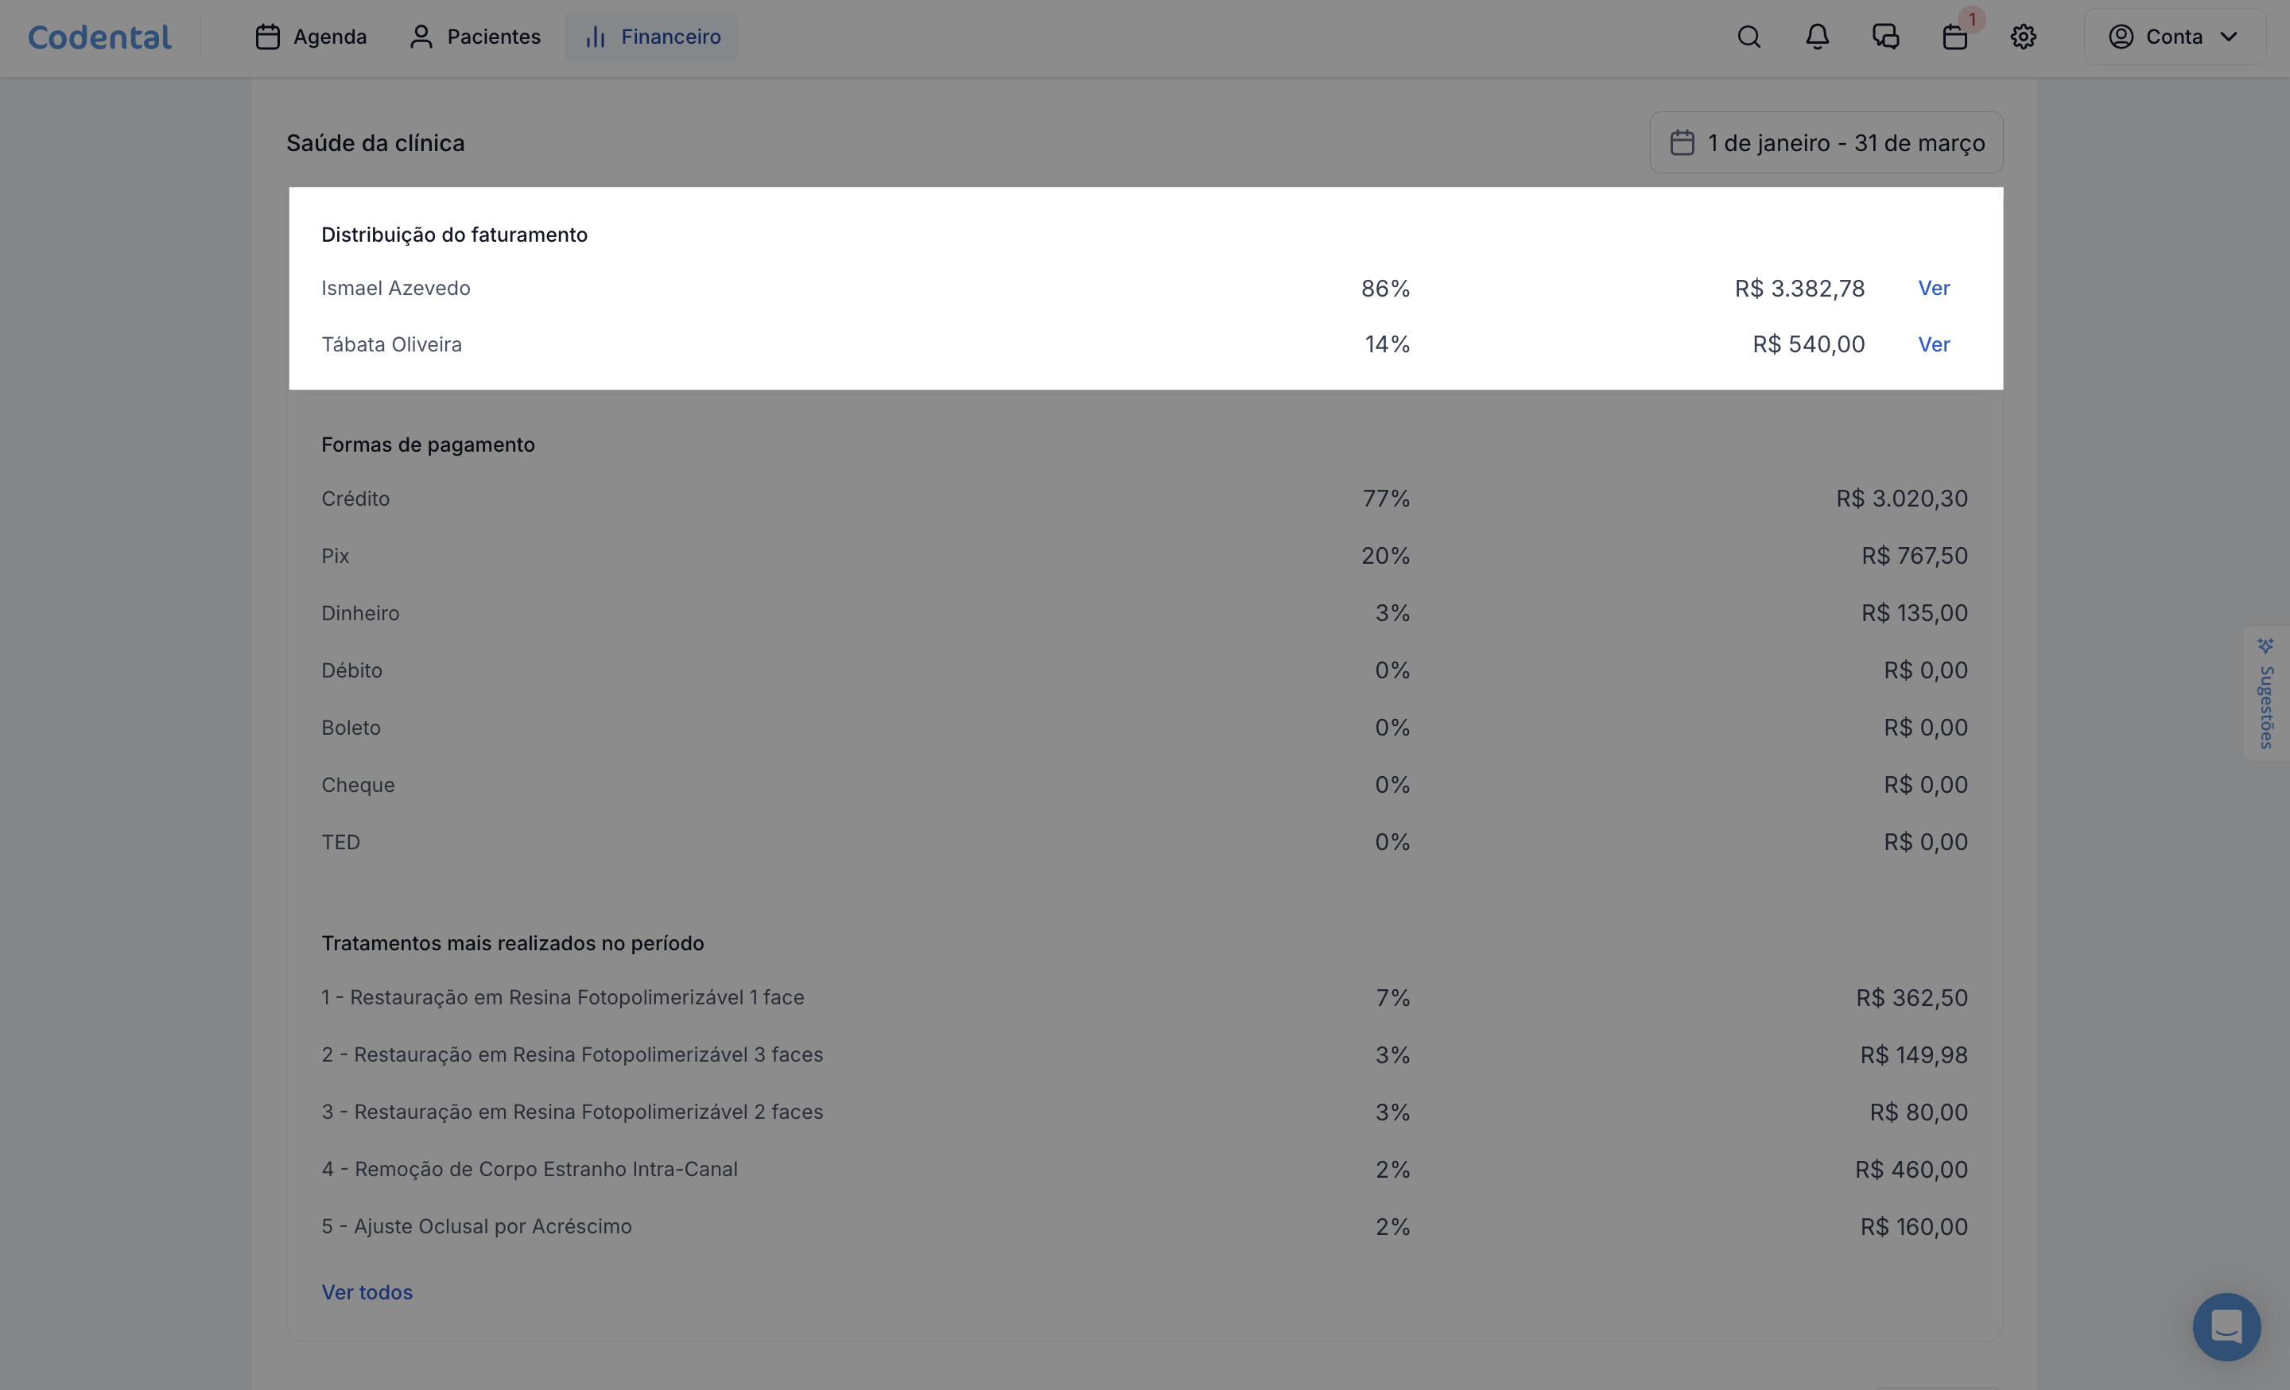Viewport: 2290px width, 1390px height.
Task: Click the Conta chevron arrow
Action: [2229, 37]
